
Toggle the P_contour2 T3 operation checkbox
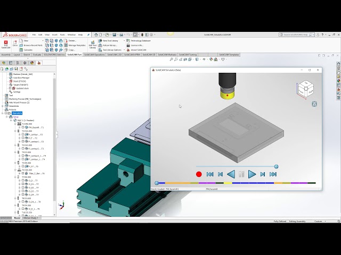click(23, 149)
